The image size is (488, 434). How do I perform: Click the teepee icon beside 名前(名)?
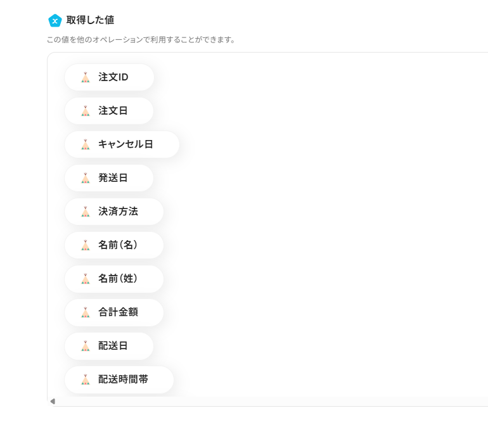pos(86,245)
